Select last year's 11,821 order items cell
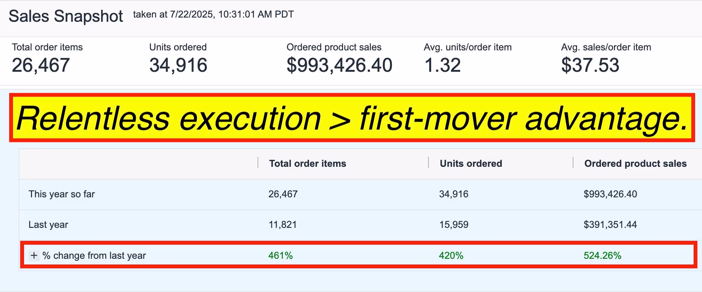The image size is (702, 292). [283, 225]
